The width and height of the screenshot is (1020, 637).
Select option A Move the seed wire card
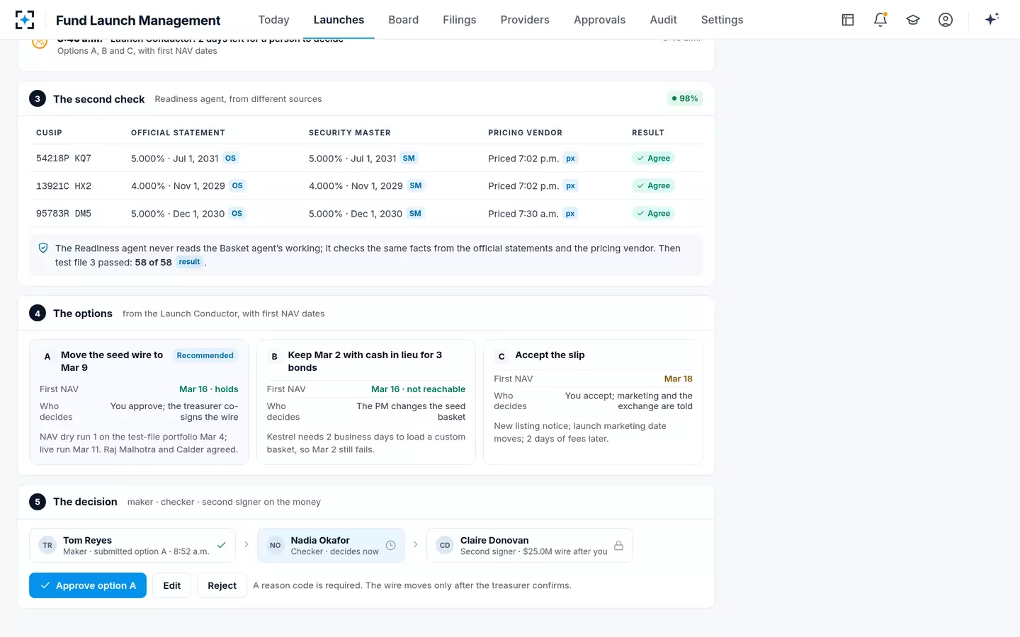(139, 402)
